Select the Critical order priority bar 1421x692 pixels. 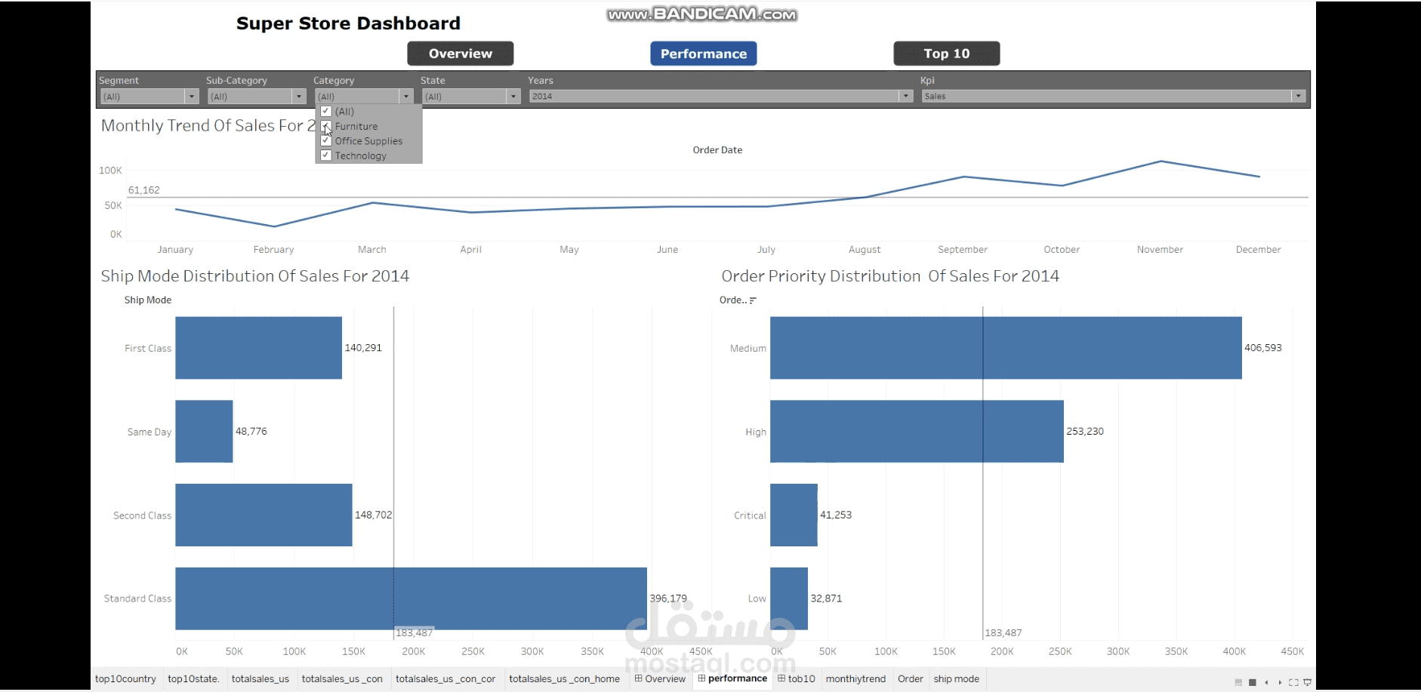[x=794, y=515]
